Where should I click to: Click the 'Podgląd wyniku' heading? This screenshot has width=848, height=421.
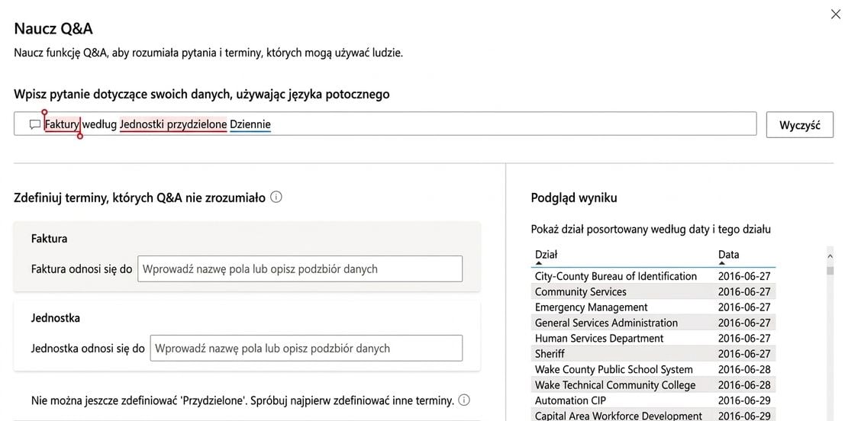coord(574,198)
